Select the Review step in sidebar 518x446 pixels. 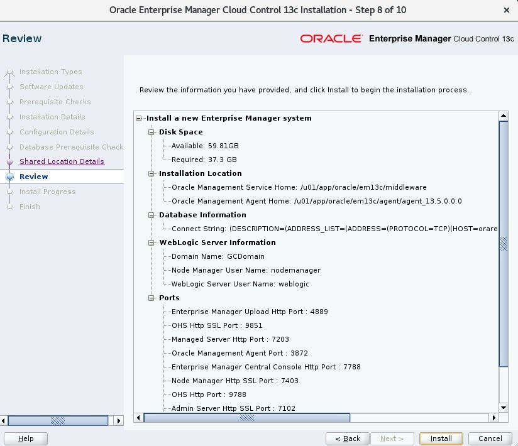click(x=34, y=177)
